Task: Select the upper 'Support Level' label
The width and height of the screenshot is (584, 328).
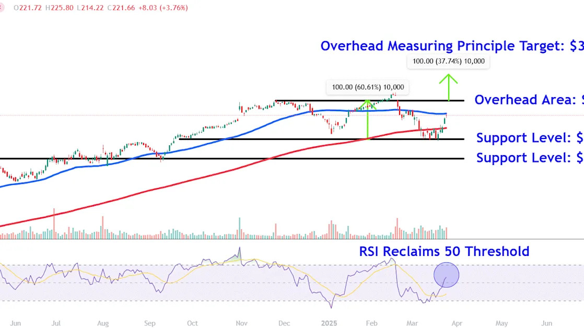Action: (530, 138)
